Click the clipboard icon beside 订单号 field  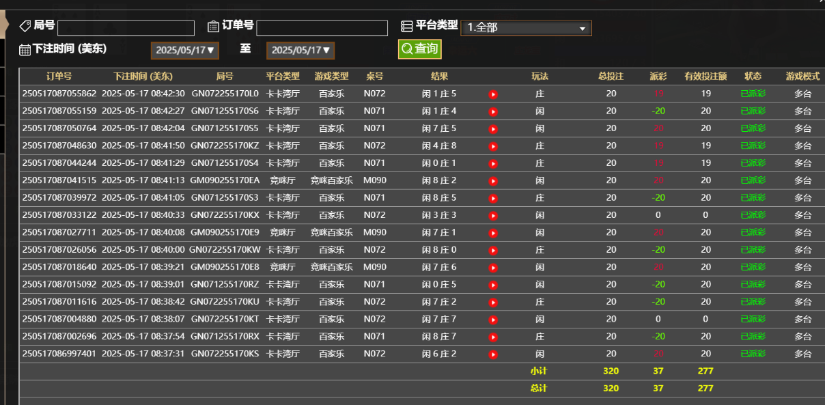[x=212, y=26]
